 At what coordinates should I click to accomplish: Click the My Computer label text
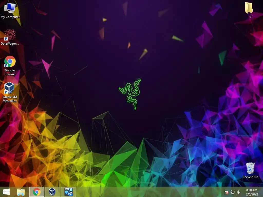coord(10,17)
